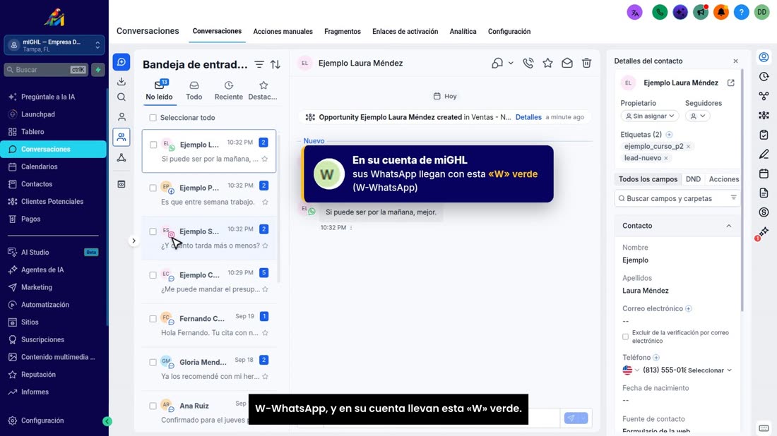Collapse the Contacto section chevron
The height and width of the screenshot is (436, 777).
click(x=728, y=226)
